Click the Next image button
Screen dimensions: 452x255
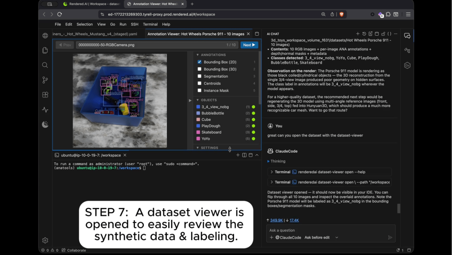tap(249, 45)
